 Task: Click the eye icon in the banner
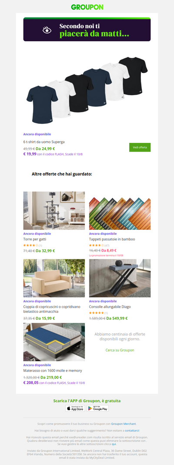click(47, 30)
